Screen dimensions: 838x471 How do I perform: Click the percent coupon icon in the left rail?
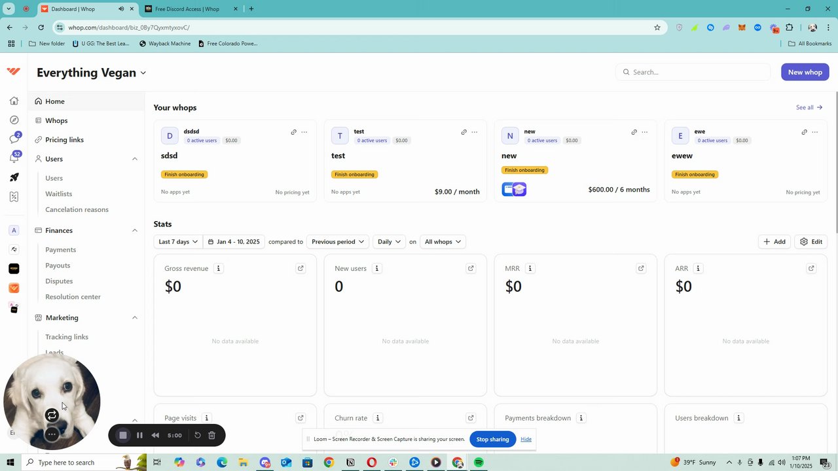pos(14,196)
